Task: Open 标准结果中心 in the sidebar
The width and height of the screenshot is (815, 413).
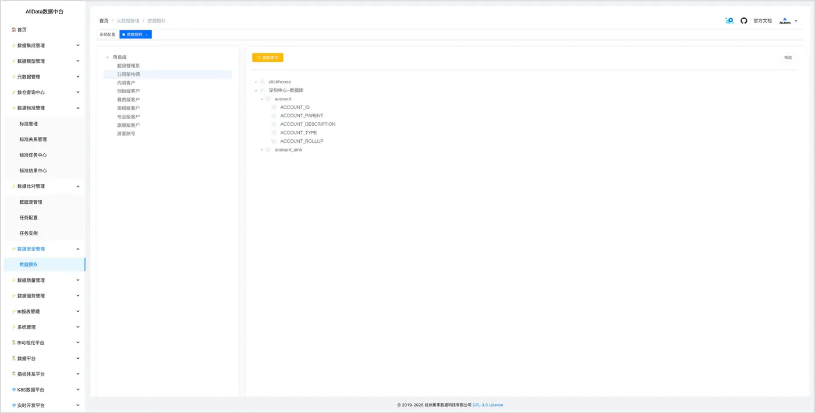Action: click(33, 171)
